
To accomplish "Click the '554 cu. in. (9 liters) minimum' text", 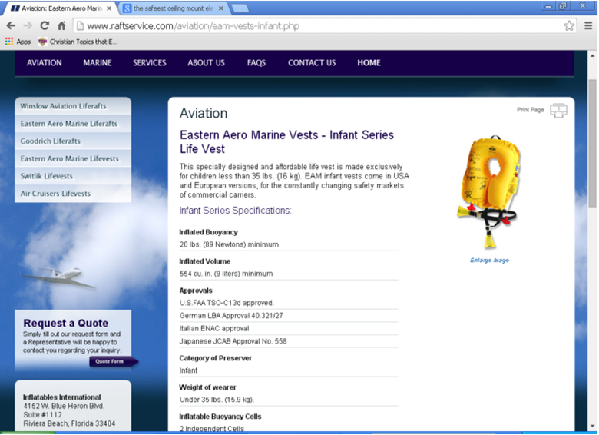I will pyautogui.click(x=226, y=274).
